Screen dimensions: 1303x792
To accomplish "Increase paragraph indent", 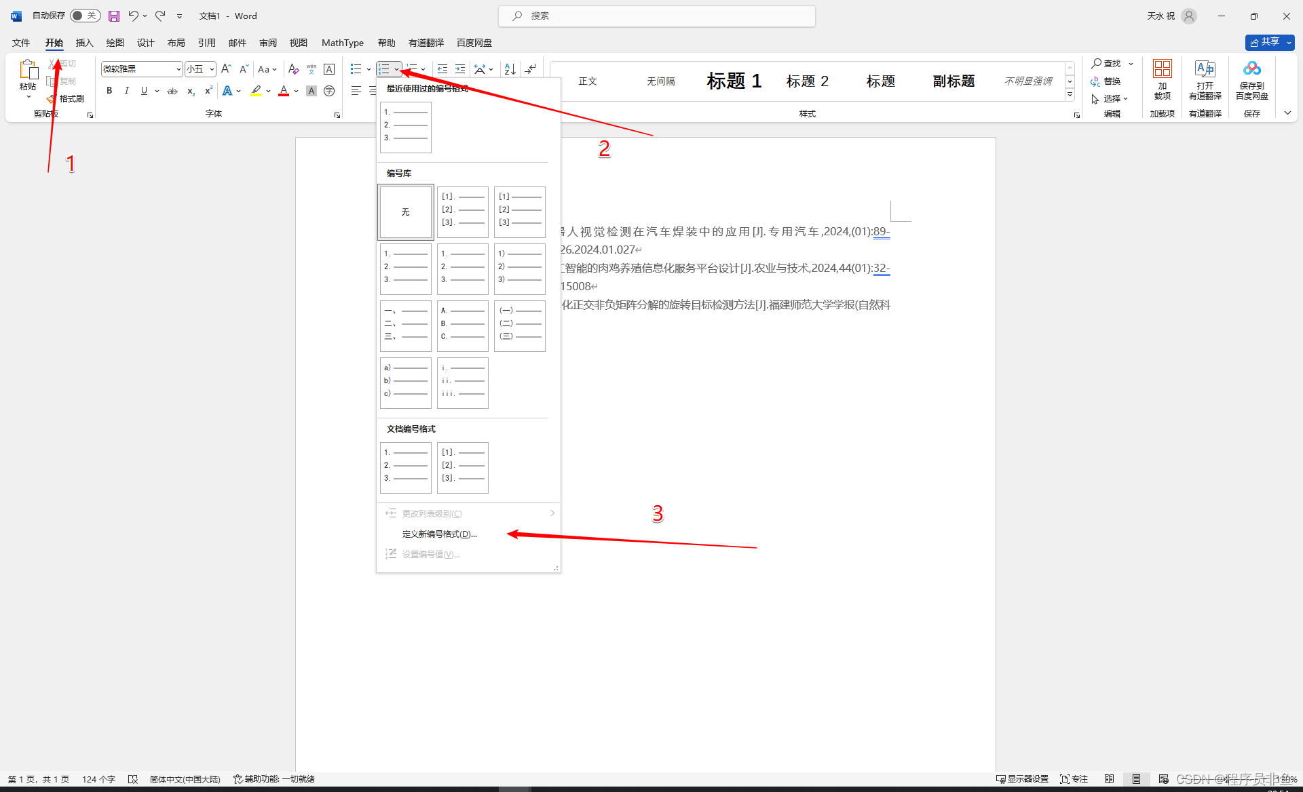I will tap(460, 69).
